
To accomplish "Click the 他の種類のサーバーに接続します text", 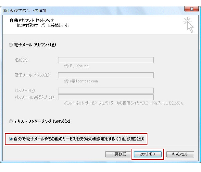I will point(43,25).
